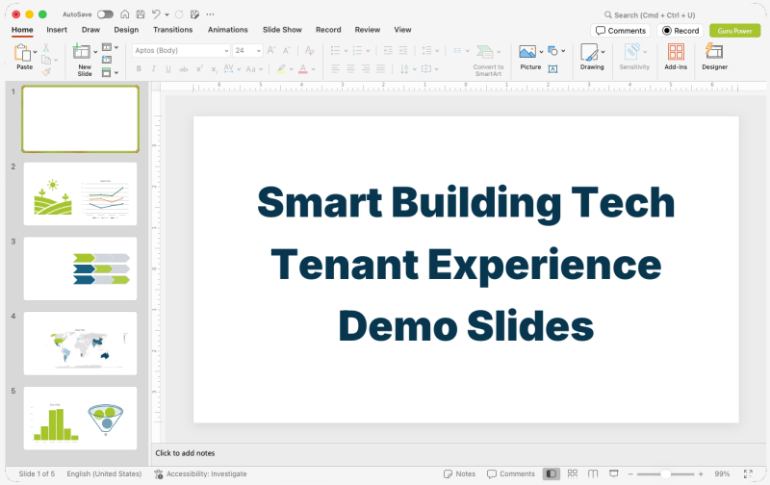
Task: Toggle Underline formatting
Action: [x=168, y=68]
